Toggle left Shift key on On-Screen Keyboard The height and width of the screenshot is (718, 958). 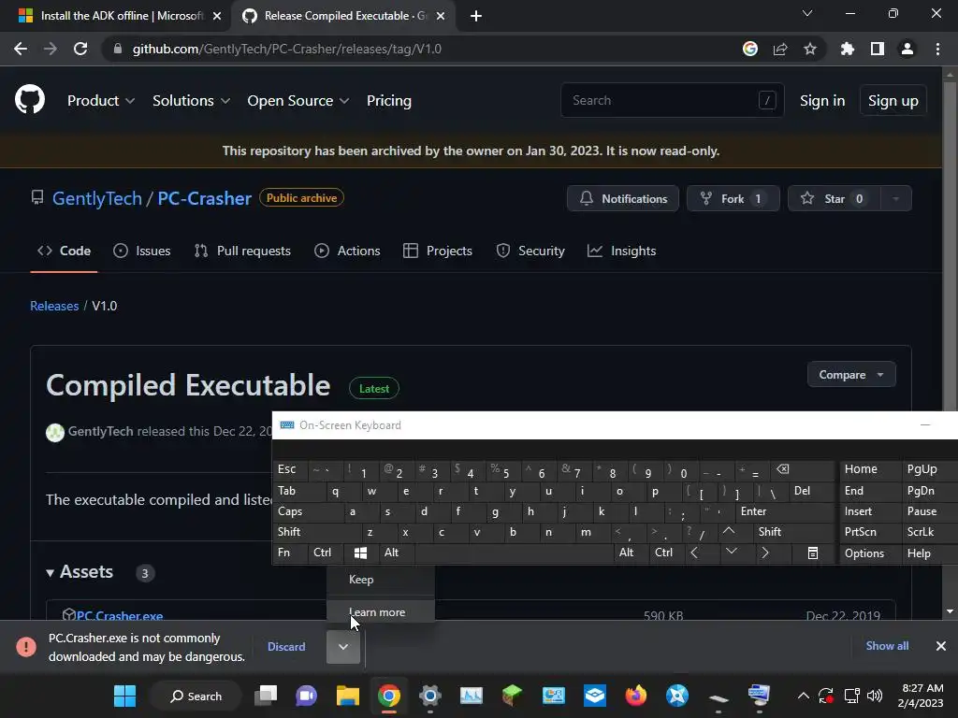pos(316,532)
